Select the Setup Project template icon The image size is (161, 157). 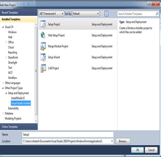click(43, 24)
